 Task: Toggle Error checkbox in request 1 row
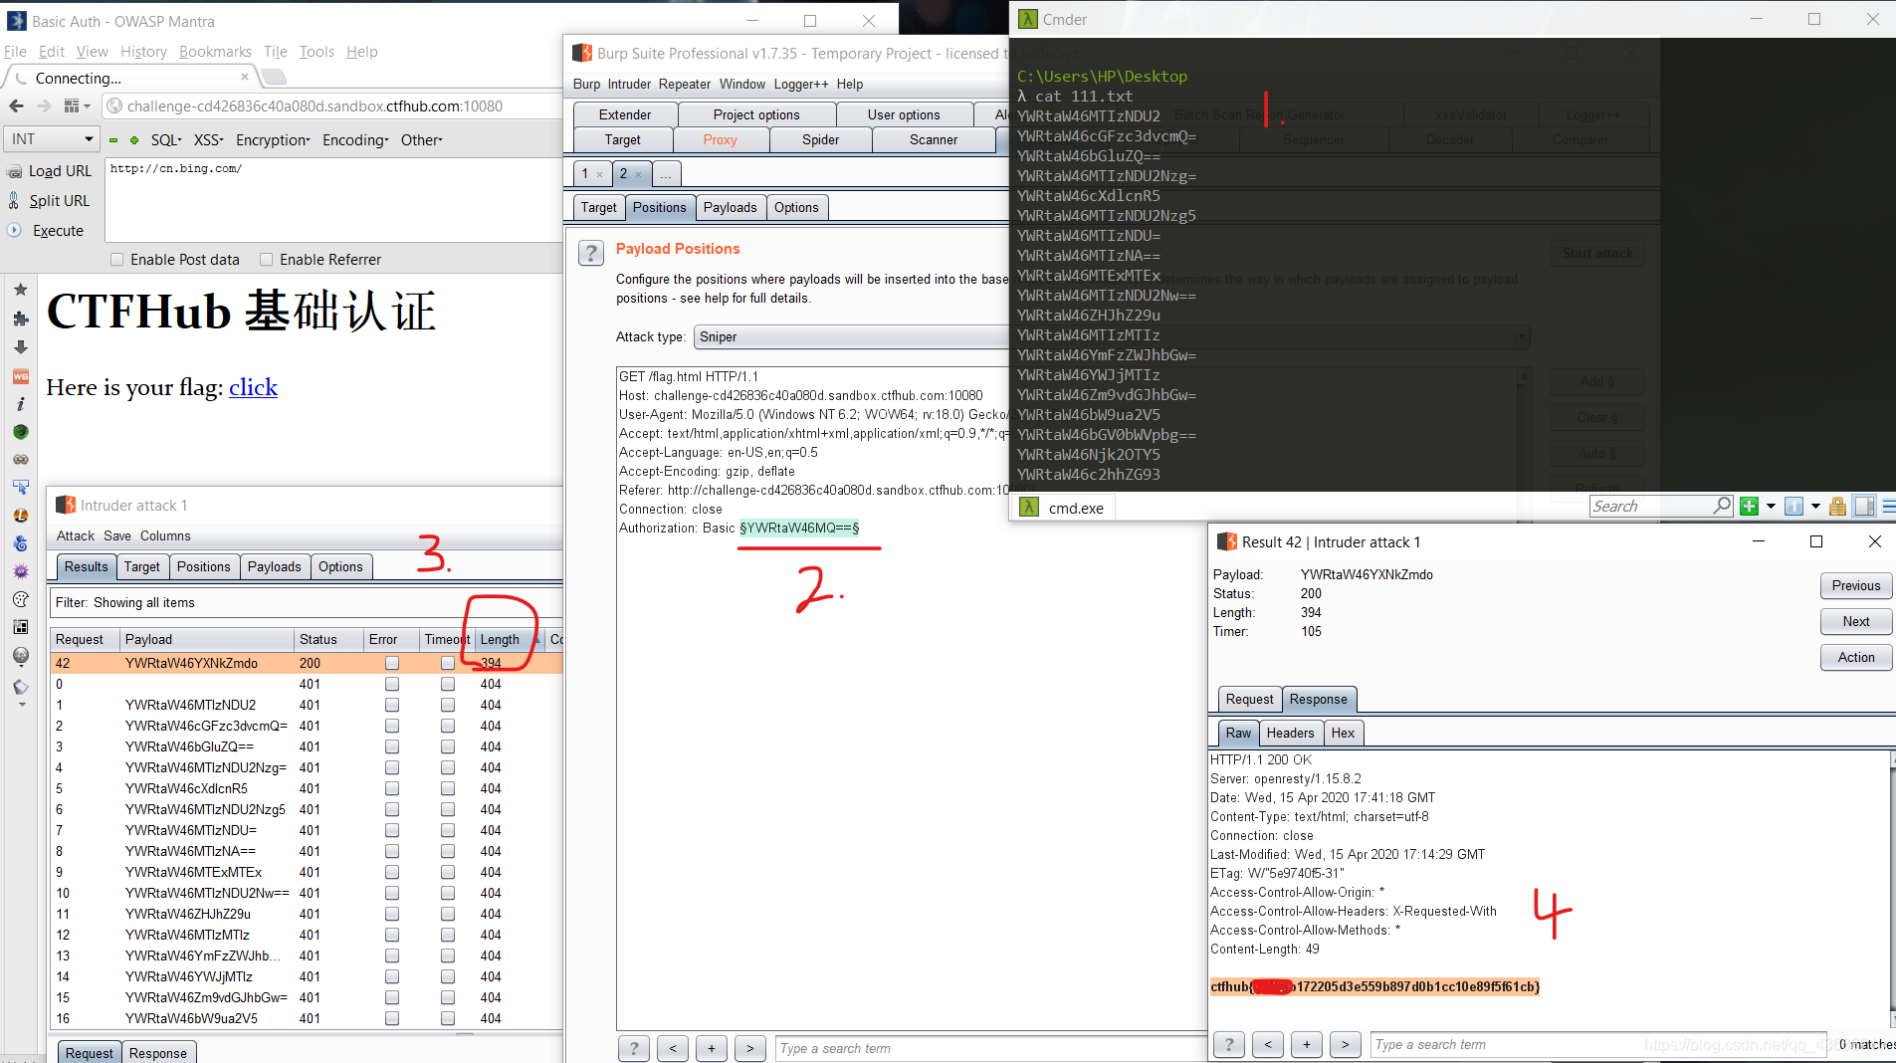392,705
